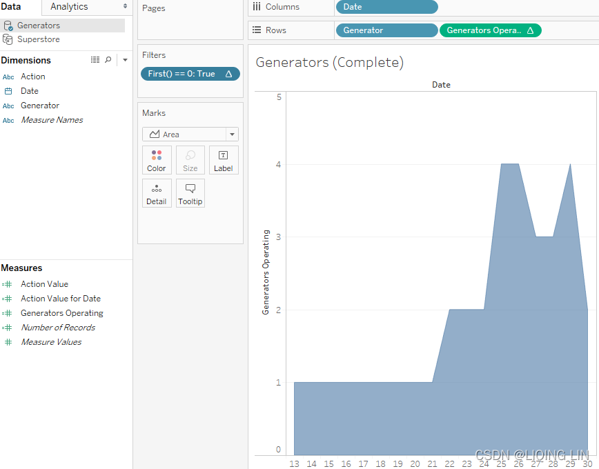This screenshot has width=599, height=469.
Task: Click the Generators (Complete) chart title
Action: (x=330, y=63)
